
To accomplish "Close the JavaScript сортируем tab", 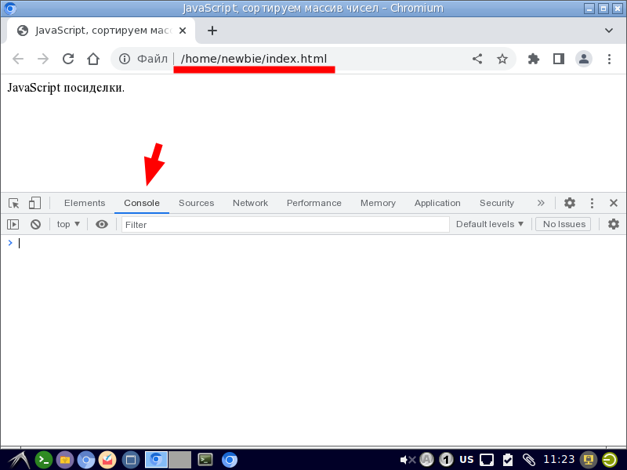I will point(183,31).
